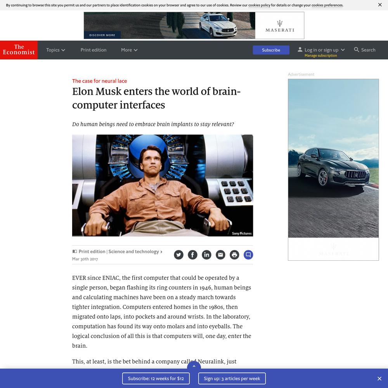Open Science and technology section link
Viewport: 388px width, 388px height.
[x=135, y=251]
